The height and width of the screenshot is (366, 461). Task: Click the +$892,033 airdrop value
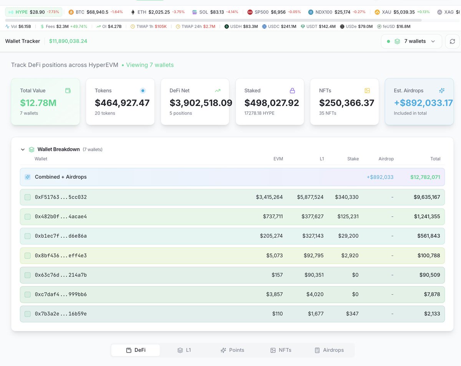point(380,177)
